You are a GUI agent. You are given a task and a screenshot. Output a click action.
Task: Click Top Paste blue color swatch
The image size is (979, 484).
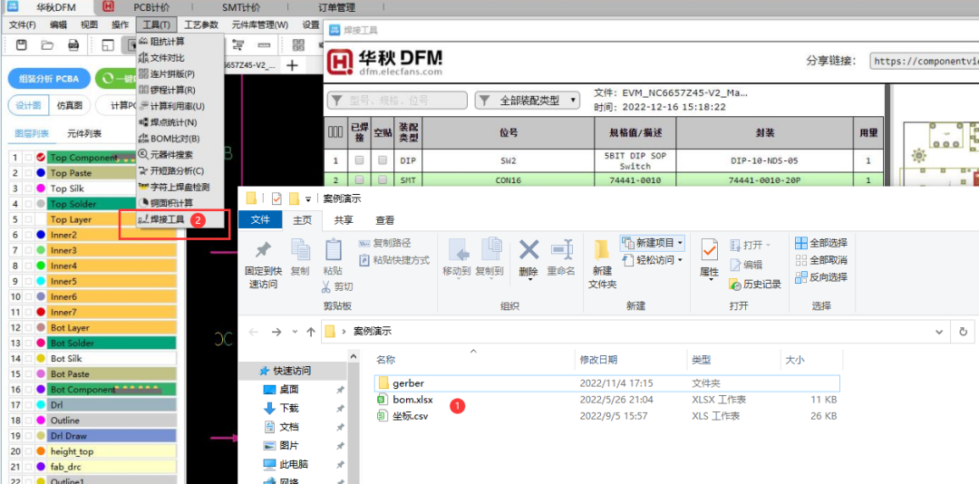coord(41,173)
